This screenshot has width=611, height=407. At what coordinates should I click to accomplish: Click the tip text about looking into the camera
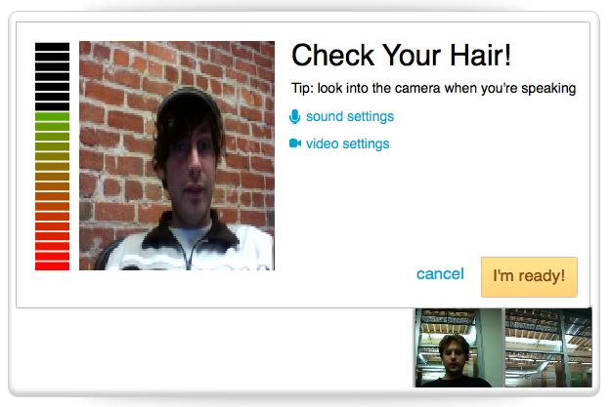point(433,88)
